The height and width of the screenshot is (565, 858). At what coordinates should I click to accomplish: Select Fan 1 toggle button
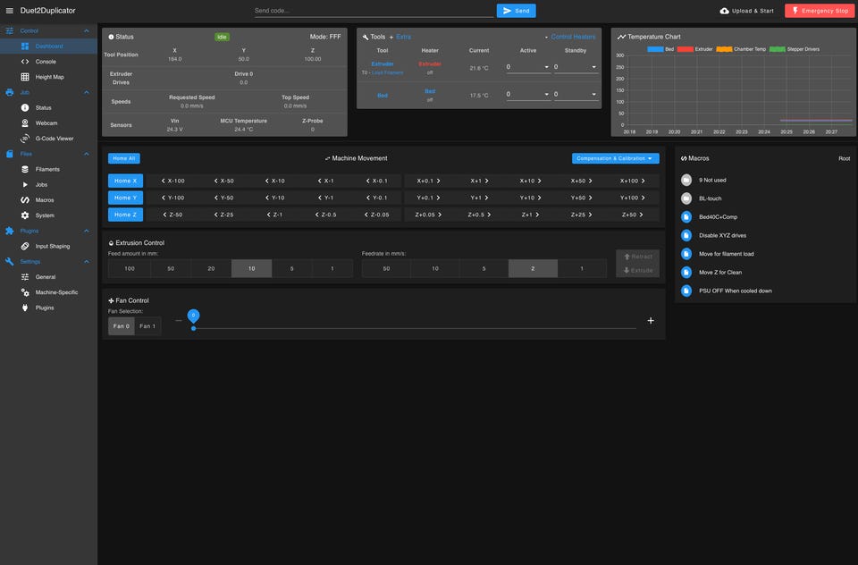147,326
